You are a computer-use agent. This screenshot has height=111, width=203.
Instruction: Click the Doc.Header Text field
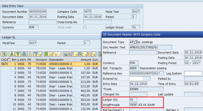(151, 47)
